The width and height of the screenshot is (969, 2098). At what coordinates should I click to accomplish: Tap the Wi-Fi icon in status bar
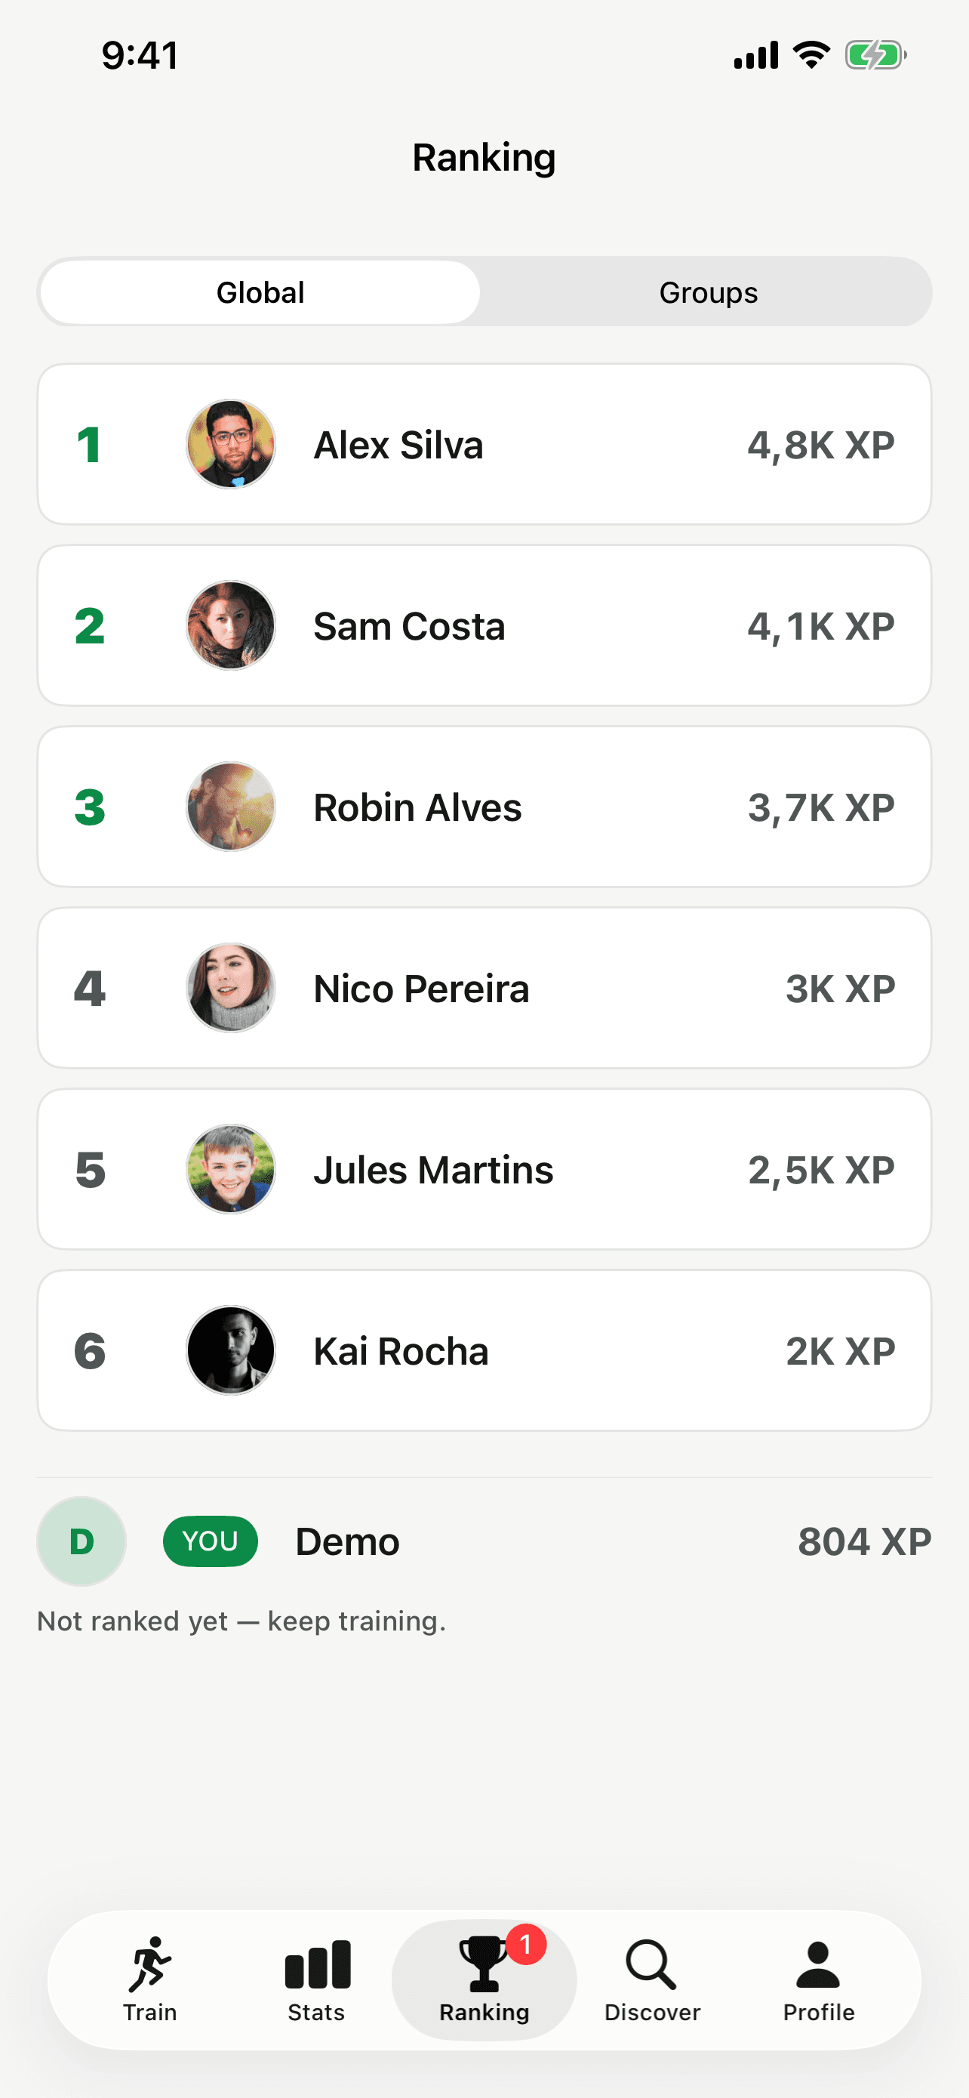[x=811, y=54]
